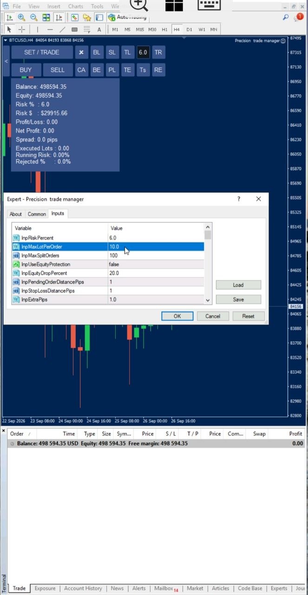
Task: Click the BL panel button
Action: pos(97,53)
